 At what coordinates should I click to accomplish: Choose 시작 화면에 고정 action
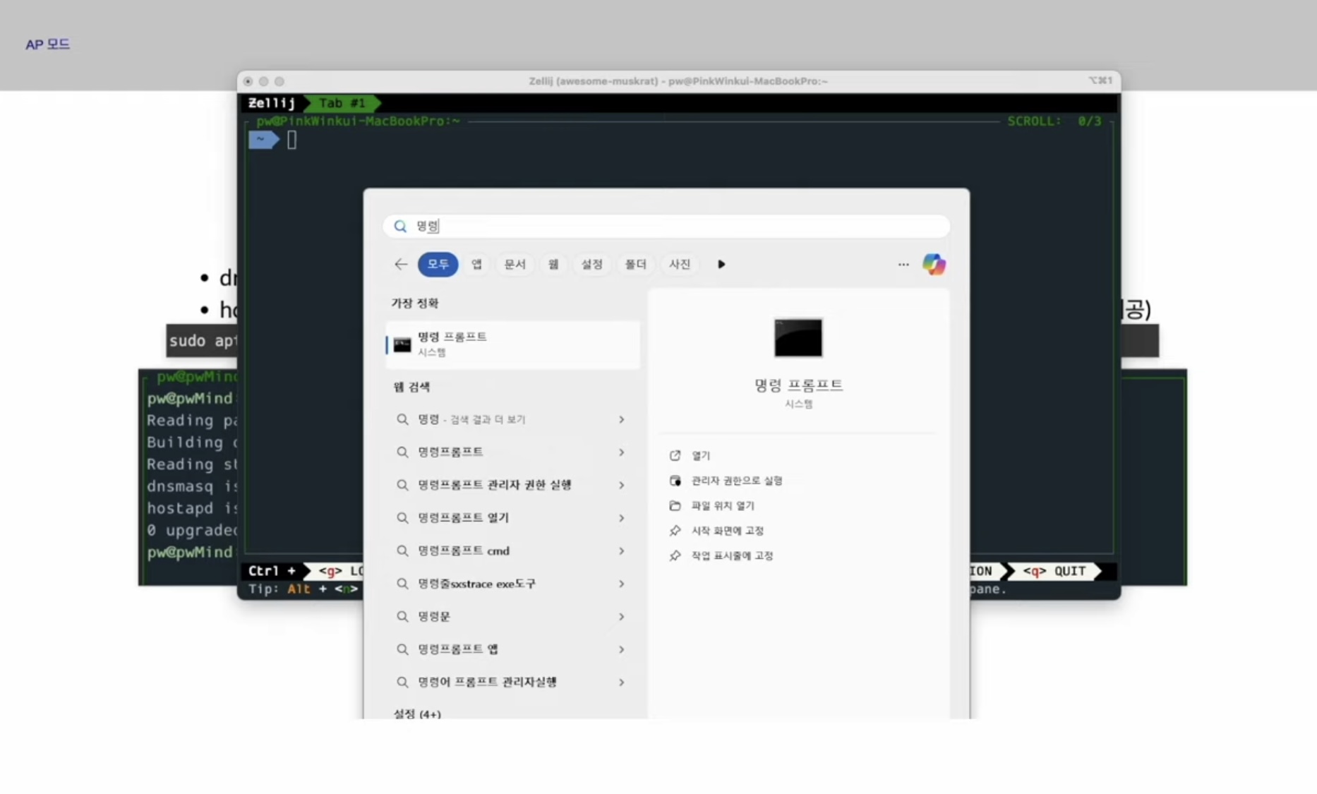click(x=728, y=531)
